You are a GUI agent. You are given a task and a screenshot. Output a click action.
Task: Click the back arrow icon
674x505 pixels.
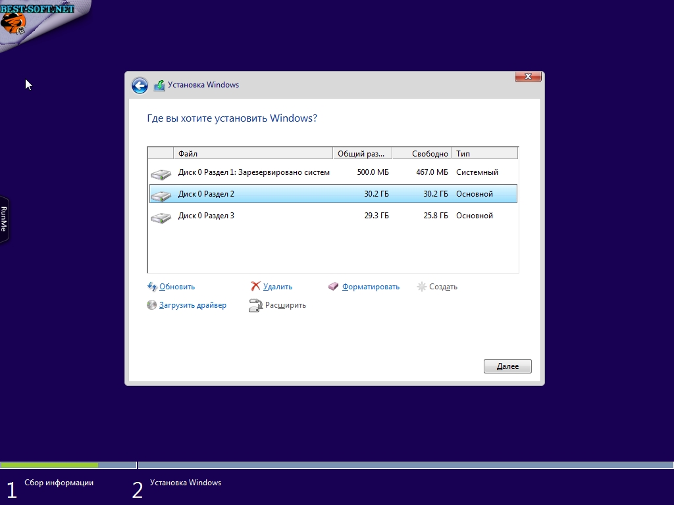(140, 85)
